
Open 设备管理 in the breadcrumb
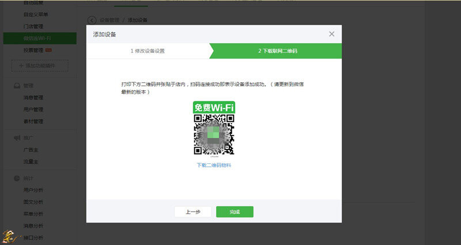tap(109, 20)
